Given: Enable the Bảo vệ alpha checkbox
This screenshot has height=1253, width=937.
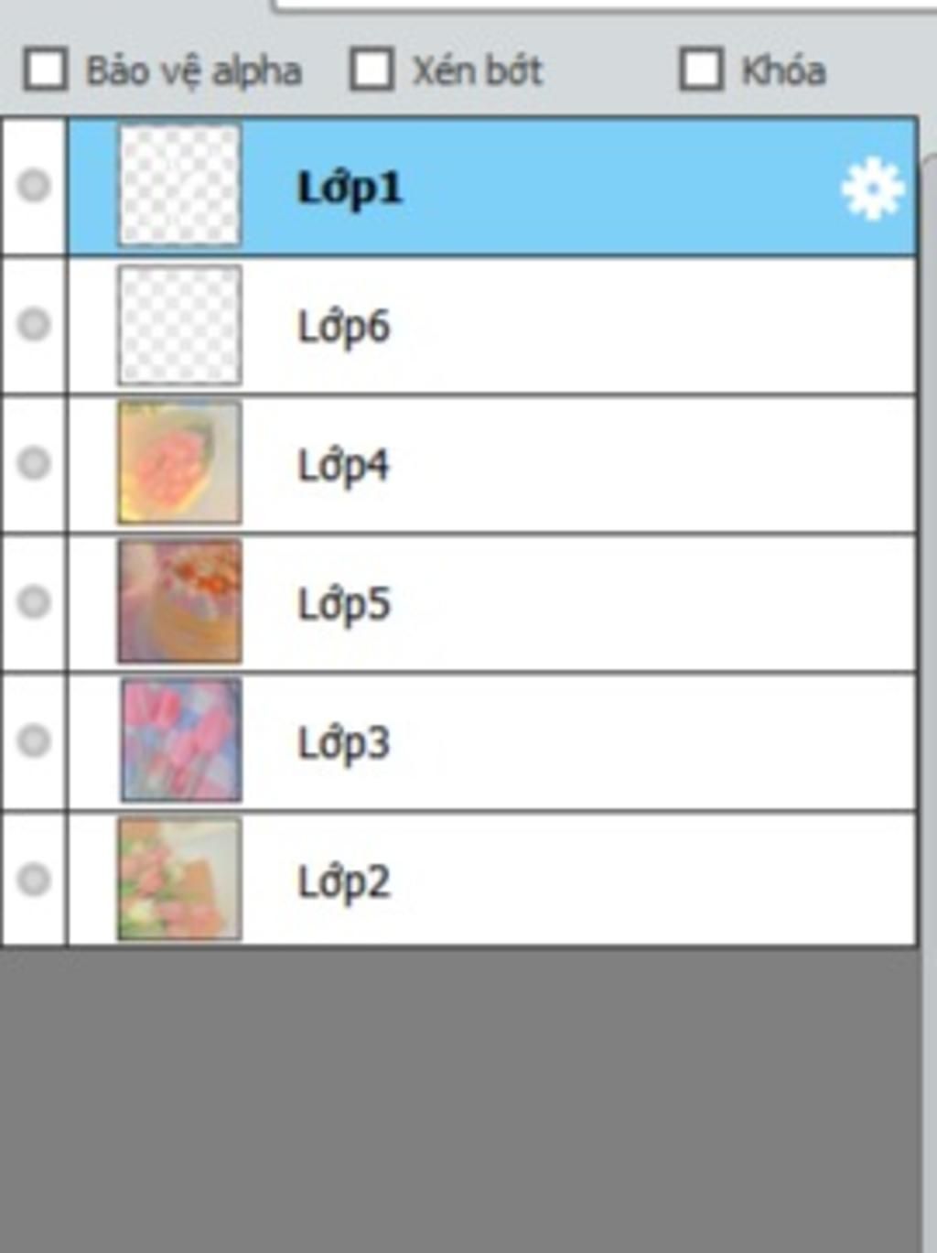Looking at the screenshot, I should coord(46,70).
